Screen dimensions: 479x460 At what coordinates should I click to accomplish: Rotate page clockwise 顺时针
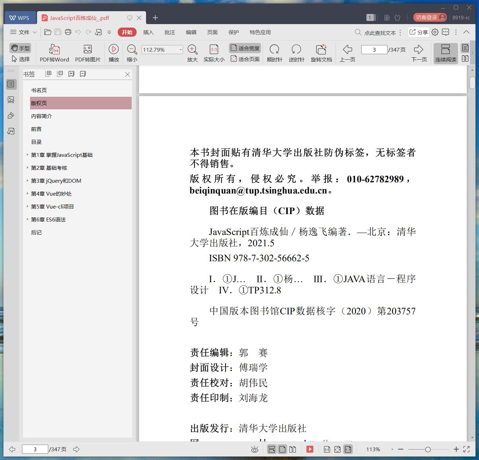tap(275, 53)
